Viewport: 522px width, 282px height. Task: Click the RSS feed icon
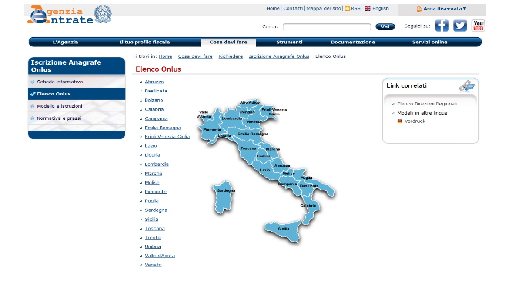(x=347, y=8)
